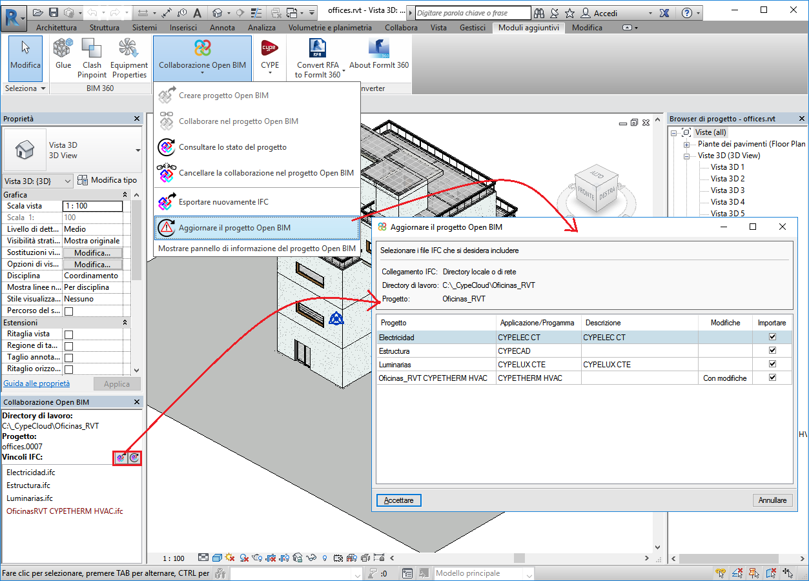The width and height of the screenshot is (809, 581).
Task: Select Vista 3D 3 in project browser
Action: tap(728, 190)
